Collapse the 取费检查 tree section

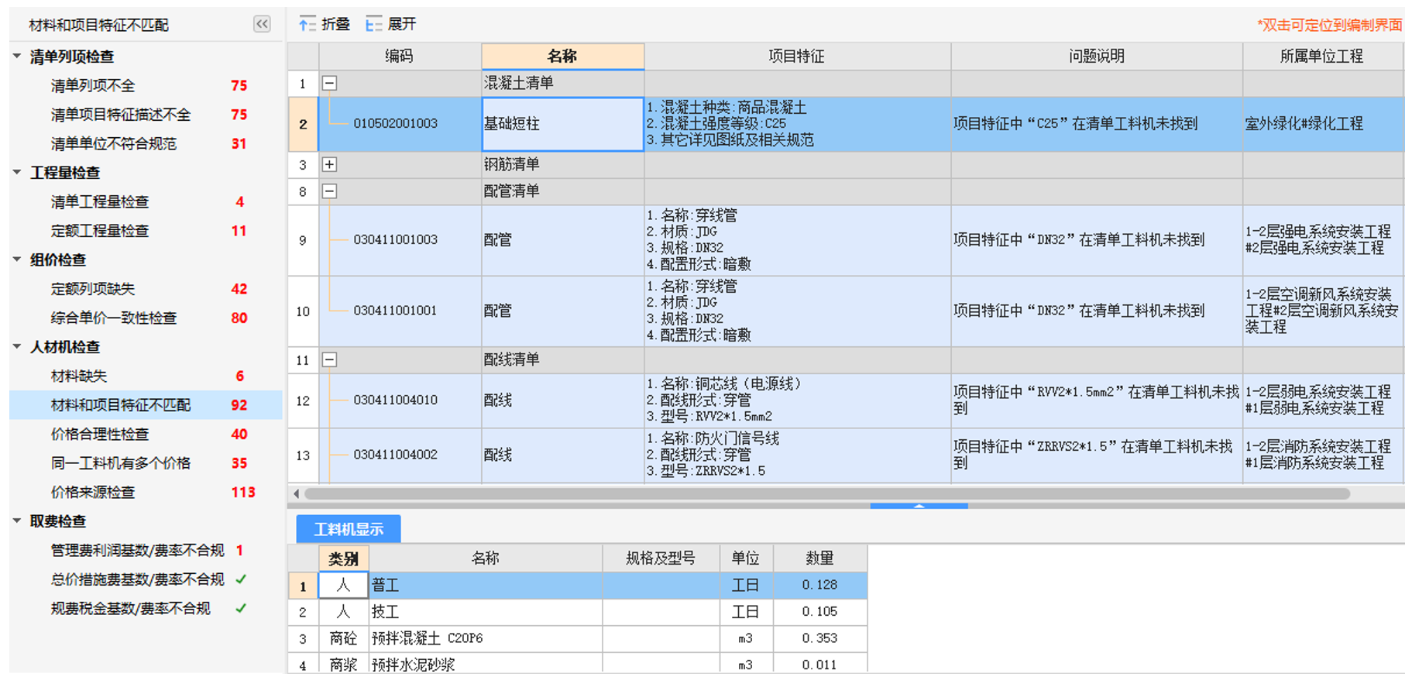click(17, 521)
